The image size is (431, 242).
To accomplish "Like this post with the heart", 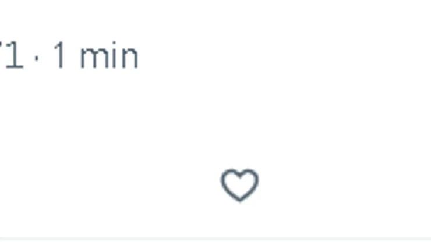I will click(239, 186).
